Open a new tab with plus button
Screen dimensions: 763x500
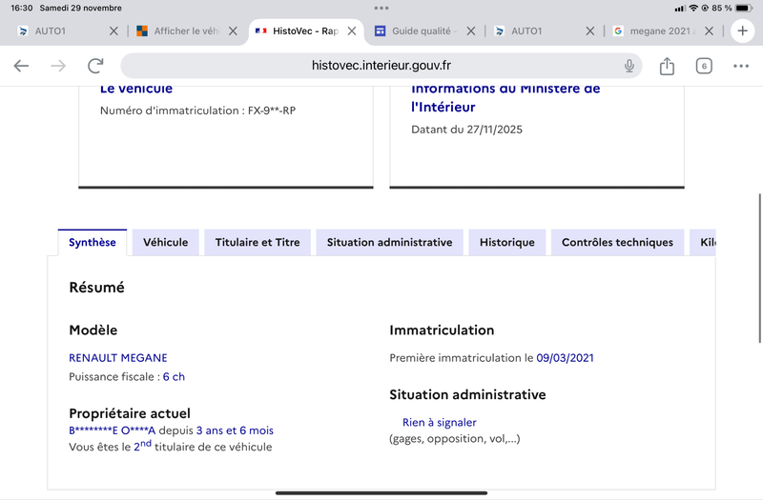tap(743, 30)
